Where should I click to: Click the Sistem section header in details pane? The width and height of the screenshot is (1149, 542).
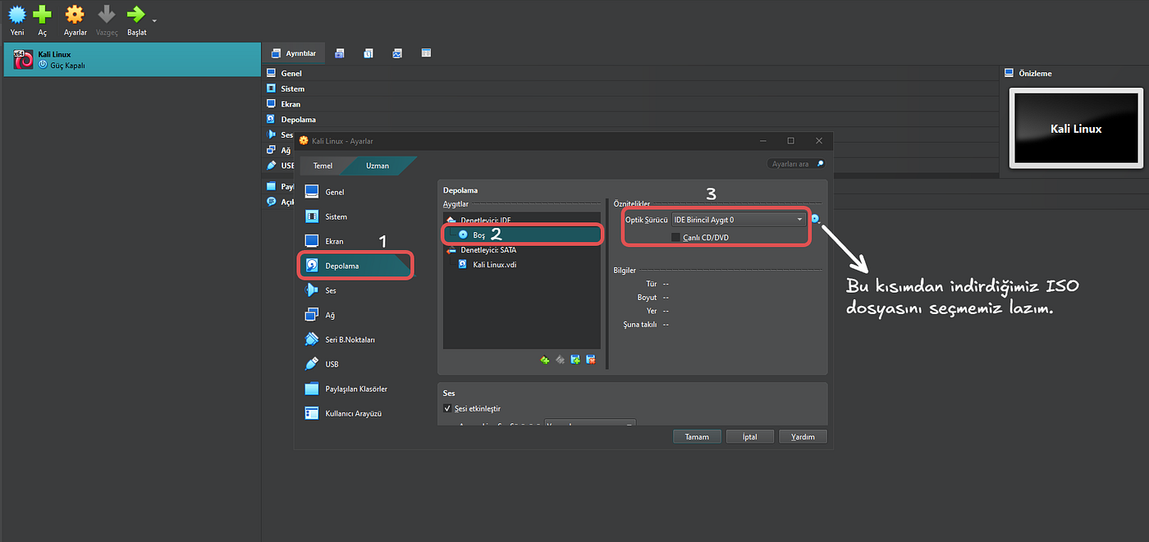pyautogui.click(x=292, y=89)
